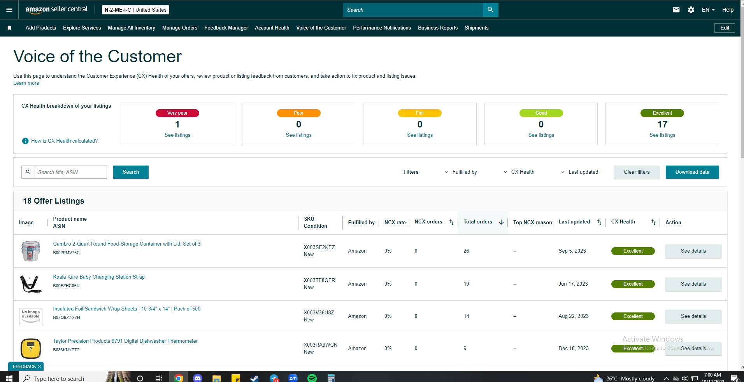This screenshot has width=744, height=382.
Task: Sort by NCX orders column arrows
Action: click(x=451, y=222)
